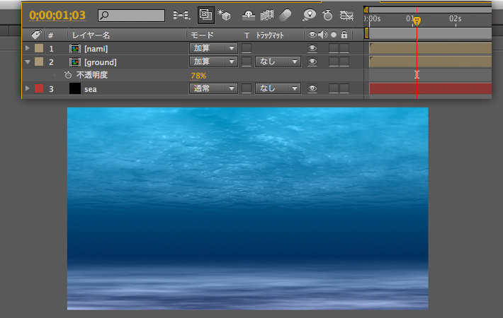This screenshot has height=318, width=503.
Task: Toggle the motion blur icon
Action: [285, 15]
